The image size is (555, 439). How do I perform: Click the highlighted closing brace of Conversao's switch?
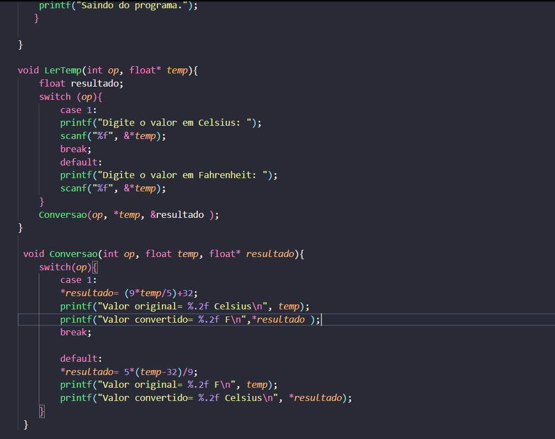[x=42, y=411]
